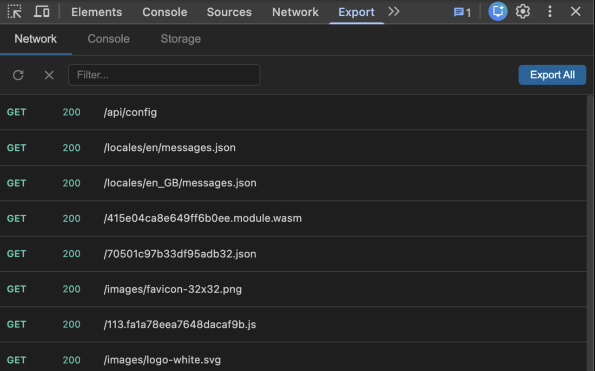The height and width of the screenshot is (371, 595).
Task: Reload the request list with refresh icon
Action: [x=18, y=75]
